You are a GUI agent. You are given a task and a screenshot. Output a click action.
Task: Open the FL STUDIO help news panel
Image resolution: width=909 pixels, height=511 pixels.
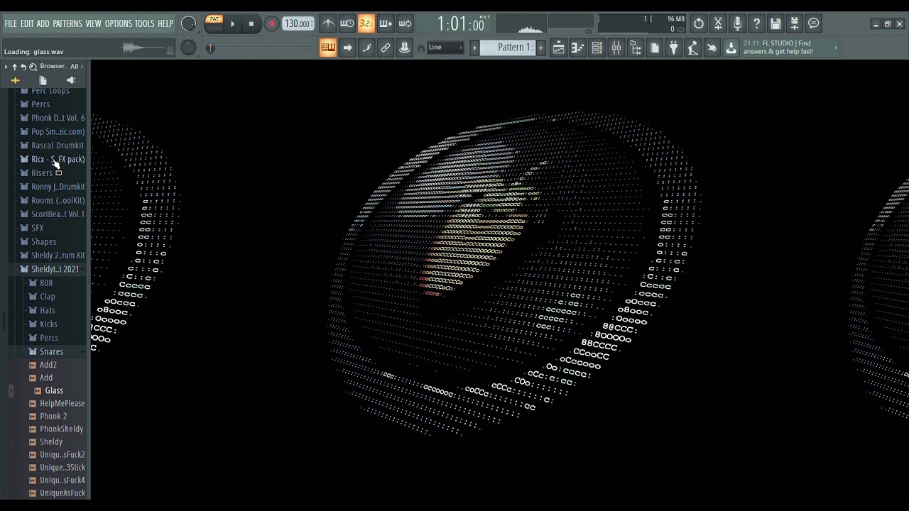pyautogui.click(x=790, y=48)
